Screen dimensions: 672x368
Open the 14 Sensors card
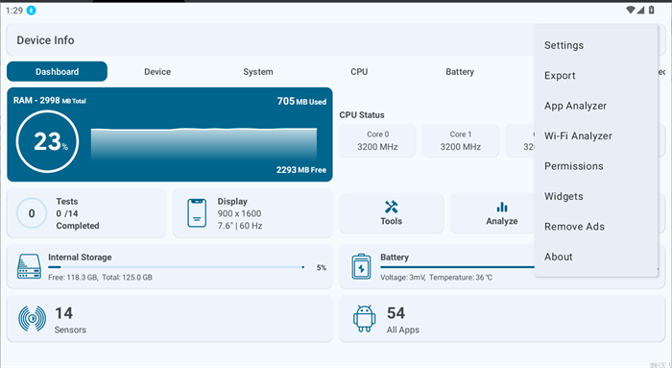(x=170, y=319)
